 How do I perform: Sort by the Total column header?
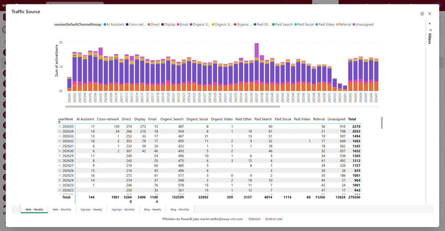(352, 119)
